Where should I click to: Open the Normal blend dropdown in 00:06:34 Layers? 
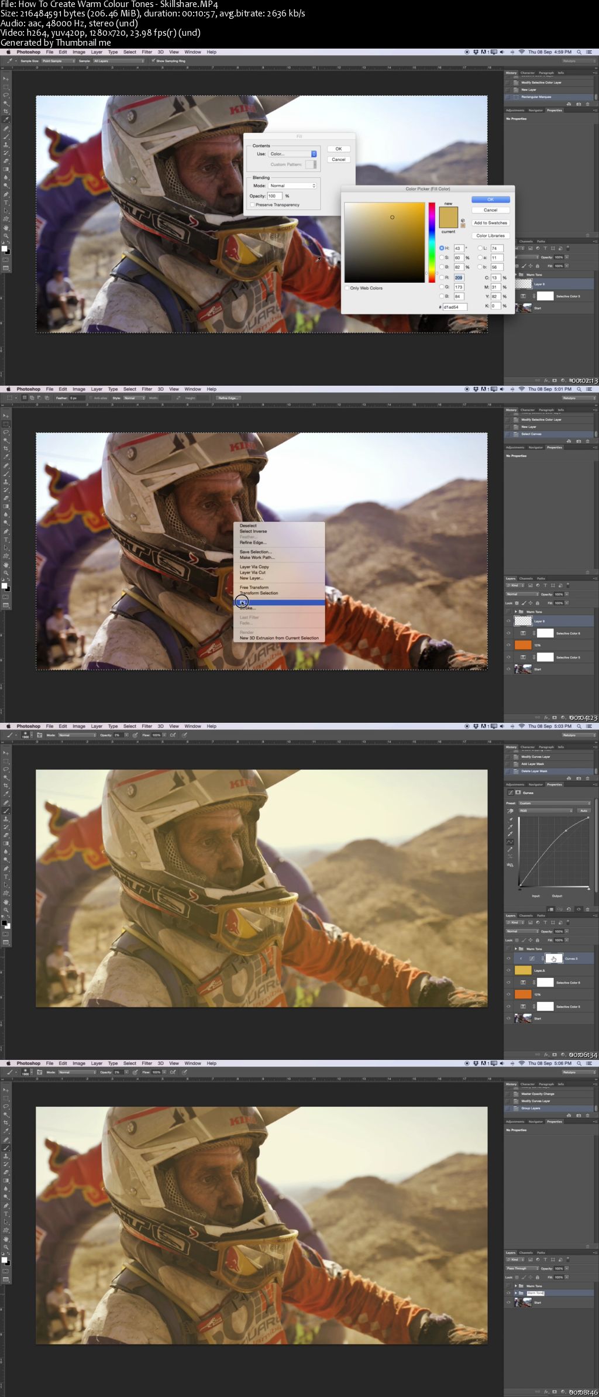522,931
